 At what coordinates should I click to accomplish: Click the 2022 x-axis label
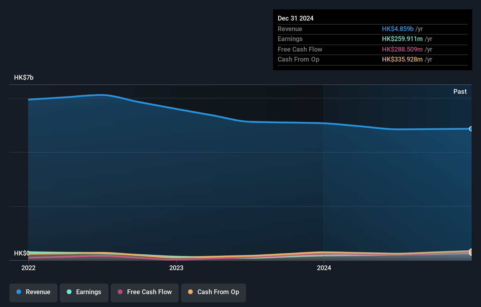28,268
